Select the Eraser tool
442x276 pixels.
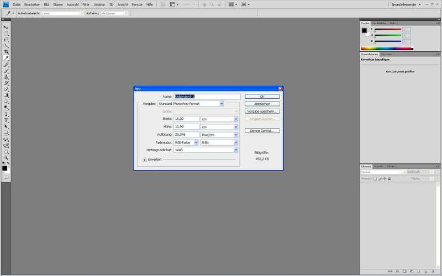6,89
